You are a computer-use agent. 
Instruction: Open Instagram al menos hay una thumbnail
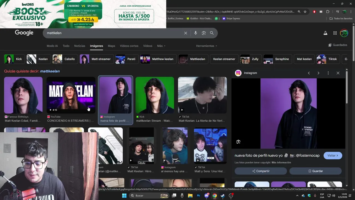175,146
